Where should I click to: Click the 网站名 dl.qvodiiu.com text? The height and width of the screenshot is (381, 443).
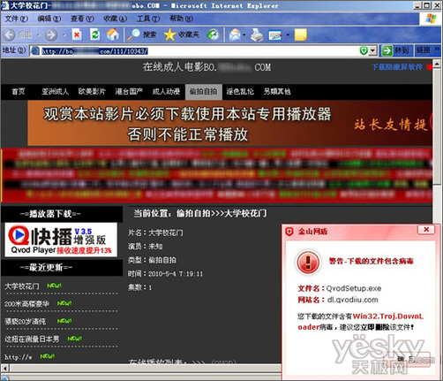pos(338,300)
